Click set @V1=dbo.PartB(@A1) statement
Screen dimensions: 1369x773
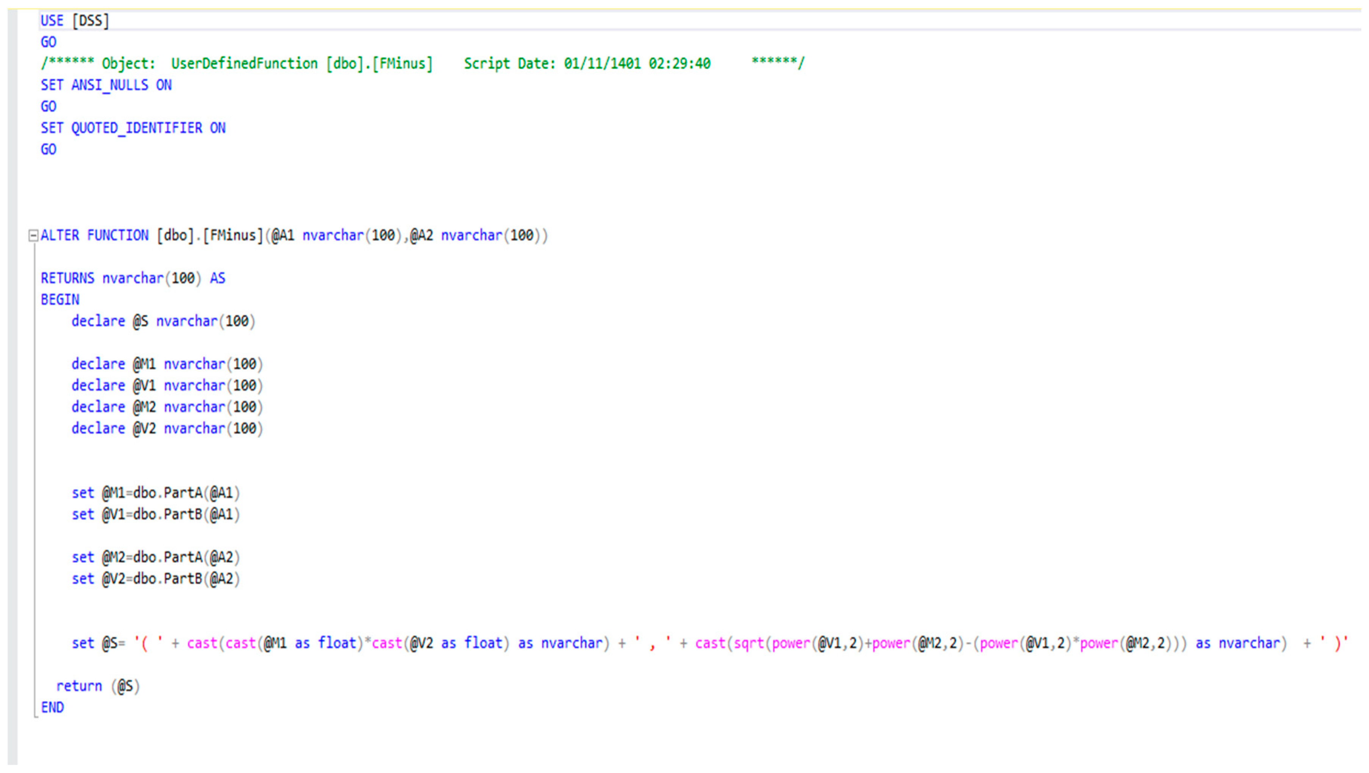[x=156, y=514]
